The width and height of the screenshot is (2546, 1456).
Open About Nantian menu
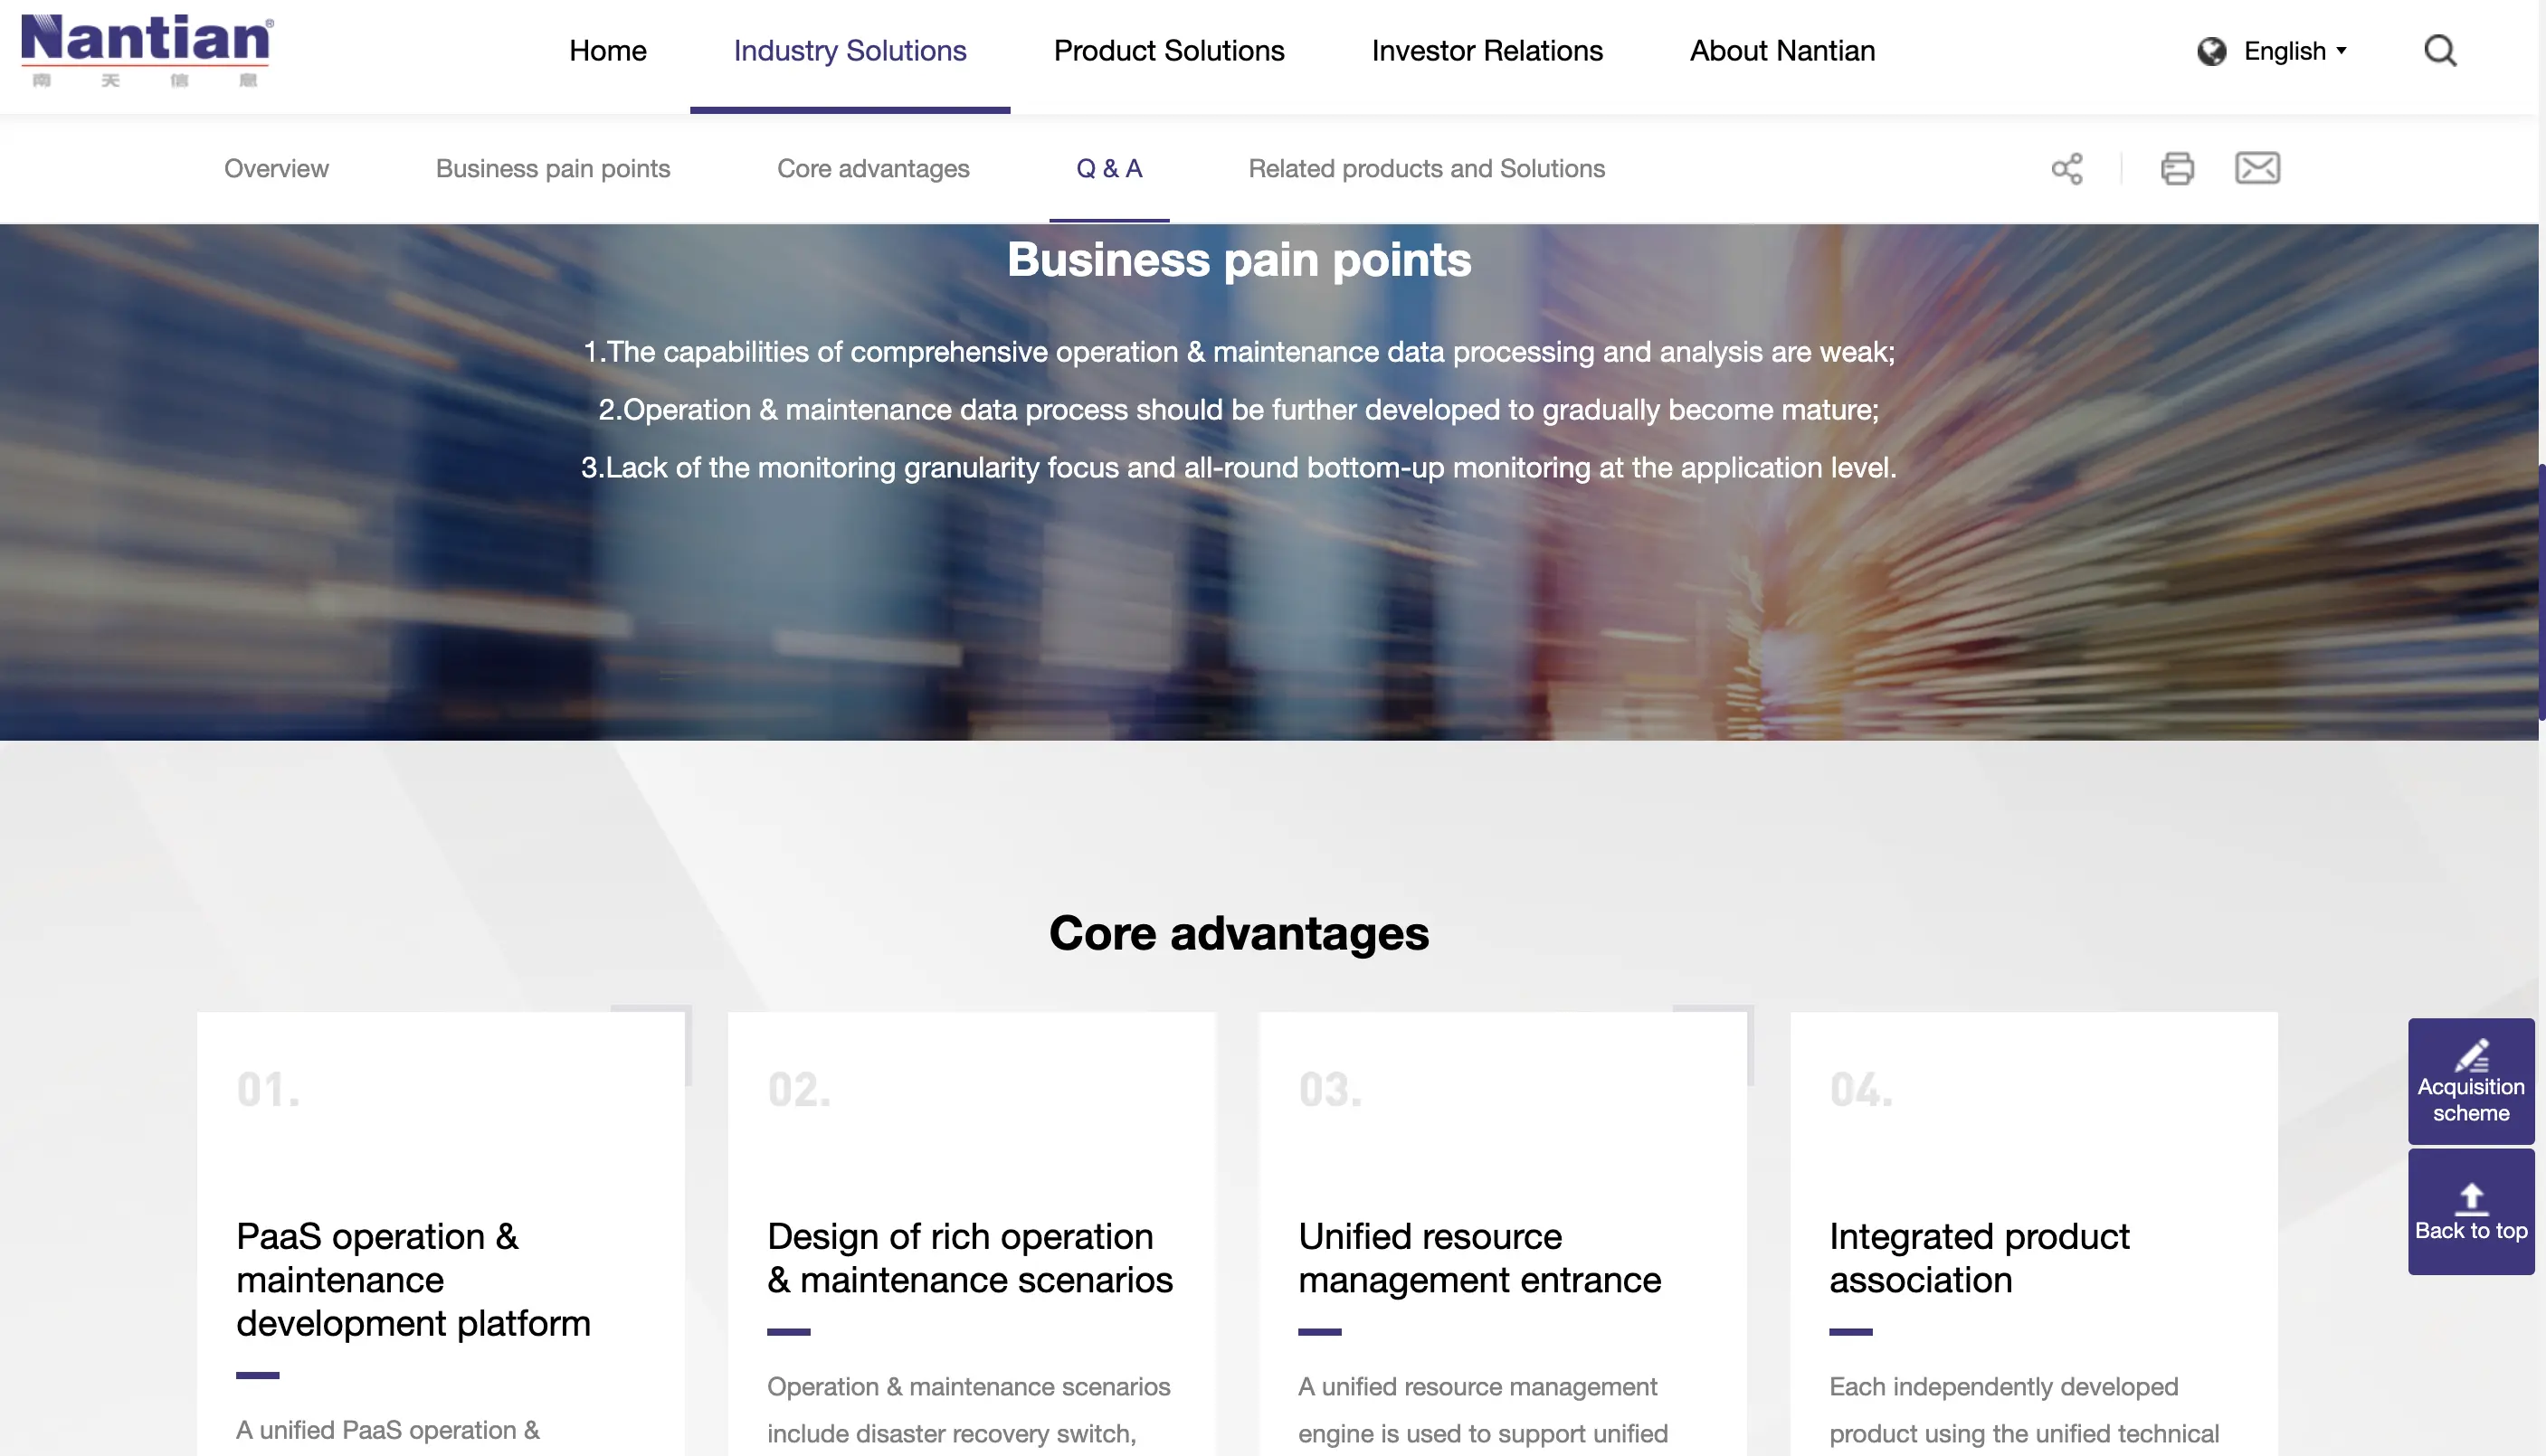click(x=1781, y=51)
